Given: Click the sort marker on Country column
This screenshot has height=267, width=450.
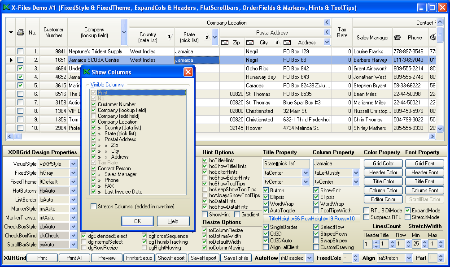Looking at the screenshot, I should tap(170, 37).
